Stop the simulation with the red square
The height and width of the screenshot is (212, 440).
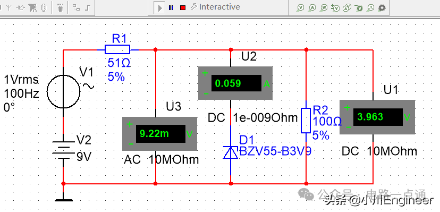click(x=183, y=7)
